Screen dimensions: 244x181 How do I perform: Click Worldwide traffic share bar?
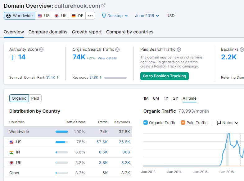point(62,132)
